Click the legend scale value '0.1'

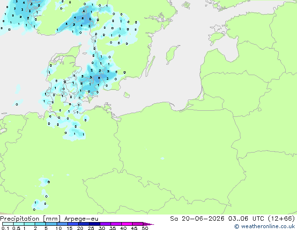coord(5,228)
